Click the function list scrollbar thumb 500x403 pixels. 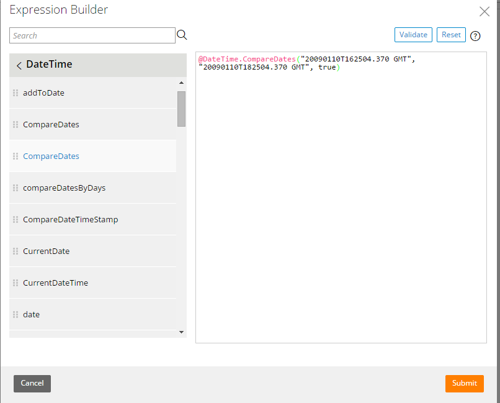click(x=182, y=109)
